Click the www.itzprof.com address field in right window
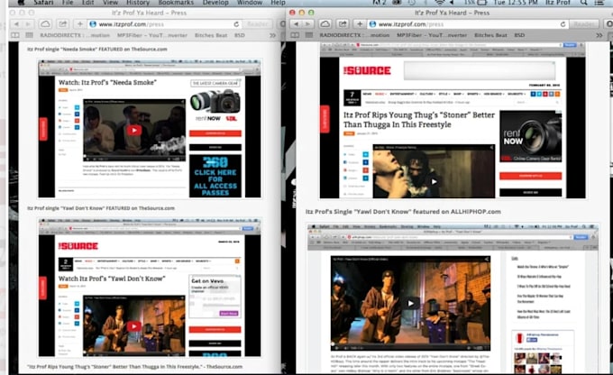613x375 pixels. (468, 24)
